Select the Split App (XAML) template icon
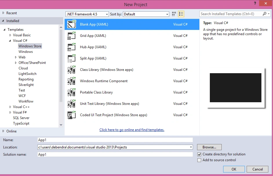The image size is (273, 176). 72,58
